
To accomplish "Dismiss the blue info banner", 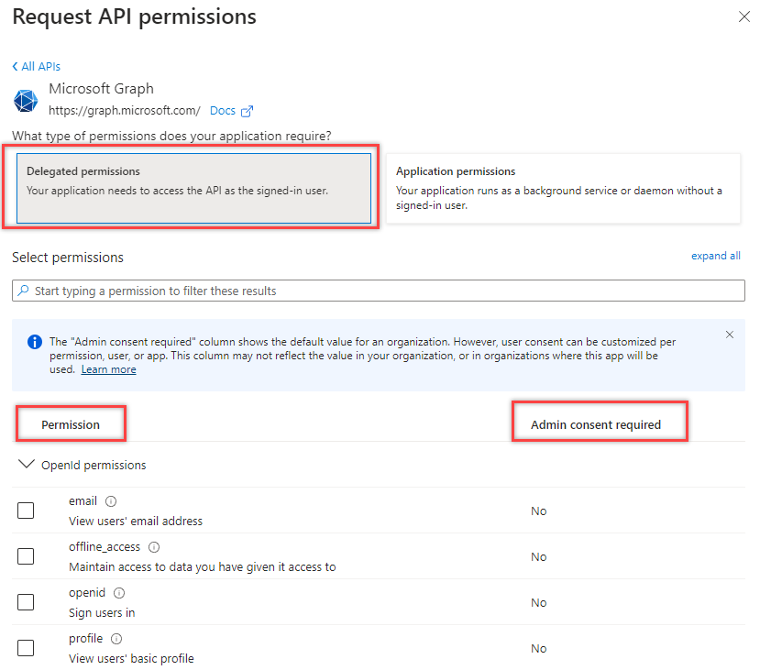I will pyautogui.click(x=730, y=335).
